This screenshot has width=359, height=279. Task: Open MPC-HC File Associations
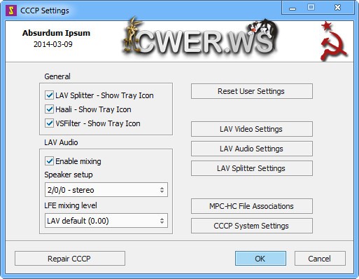coord(252,206)
